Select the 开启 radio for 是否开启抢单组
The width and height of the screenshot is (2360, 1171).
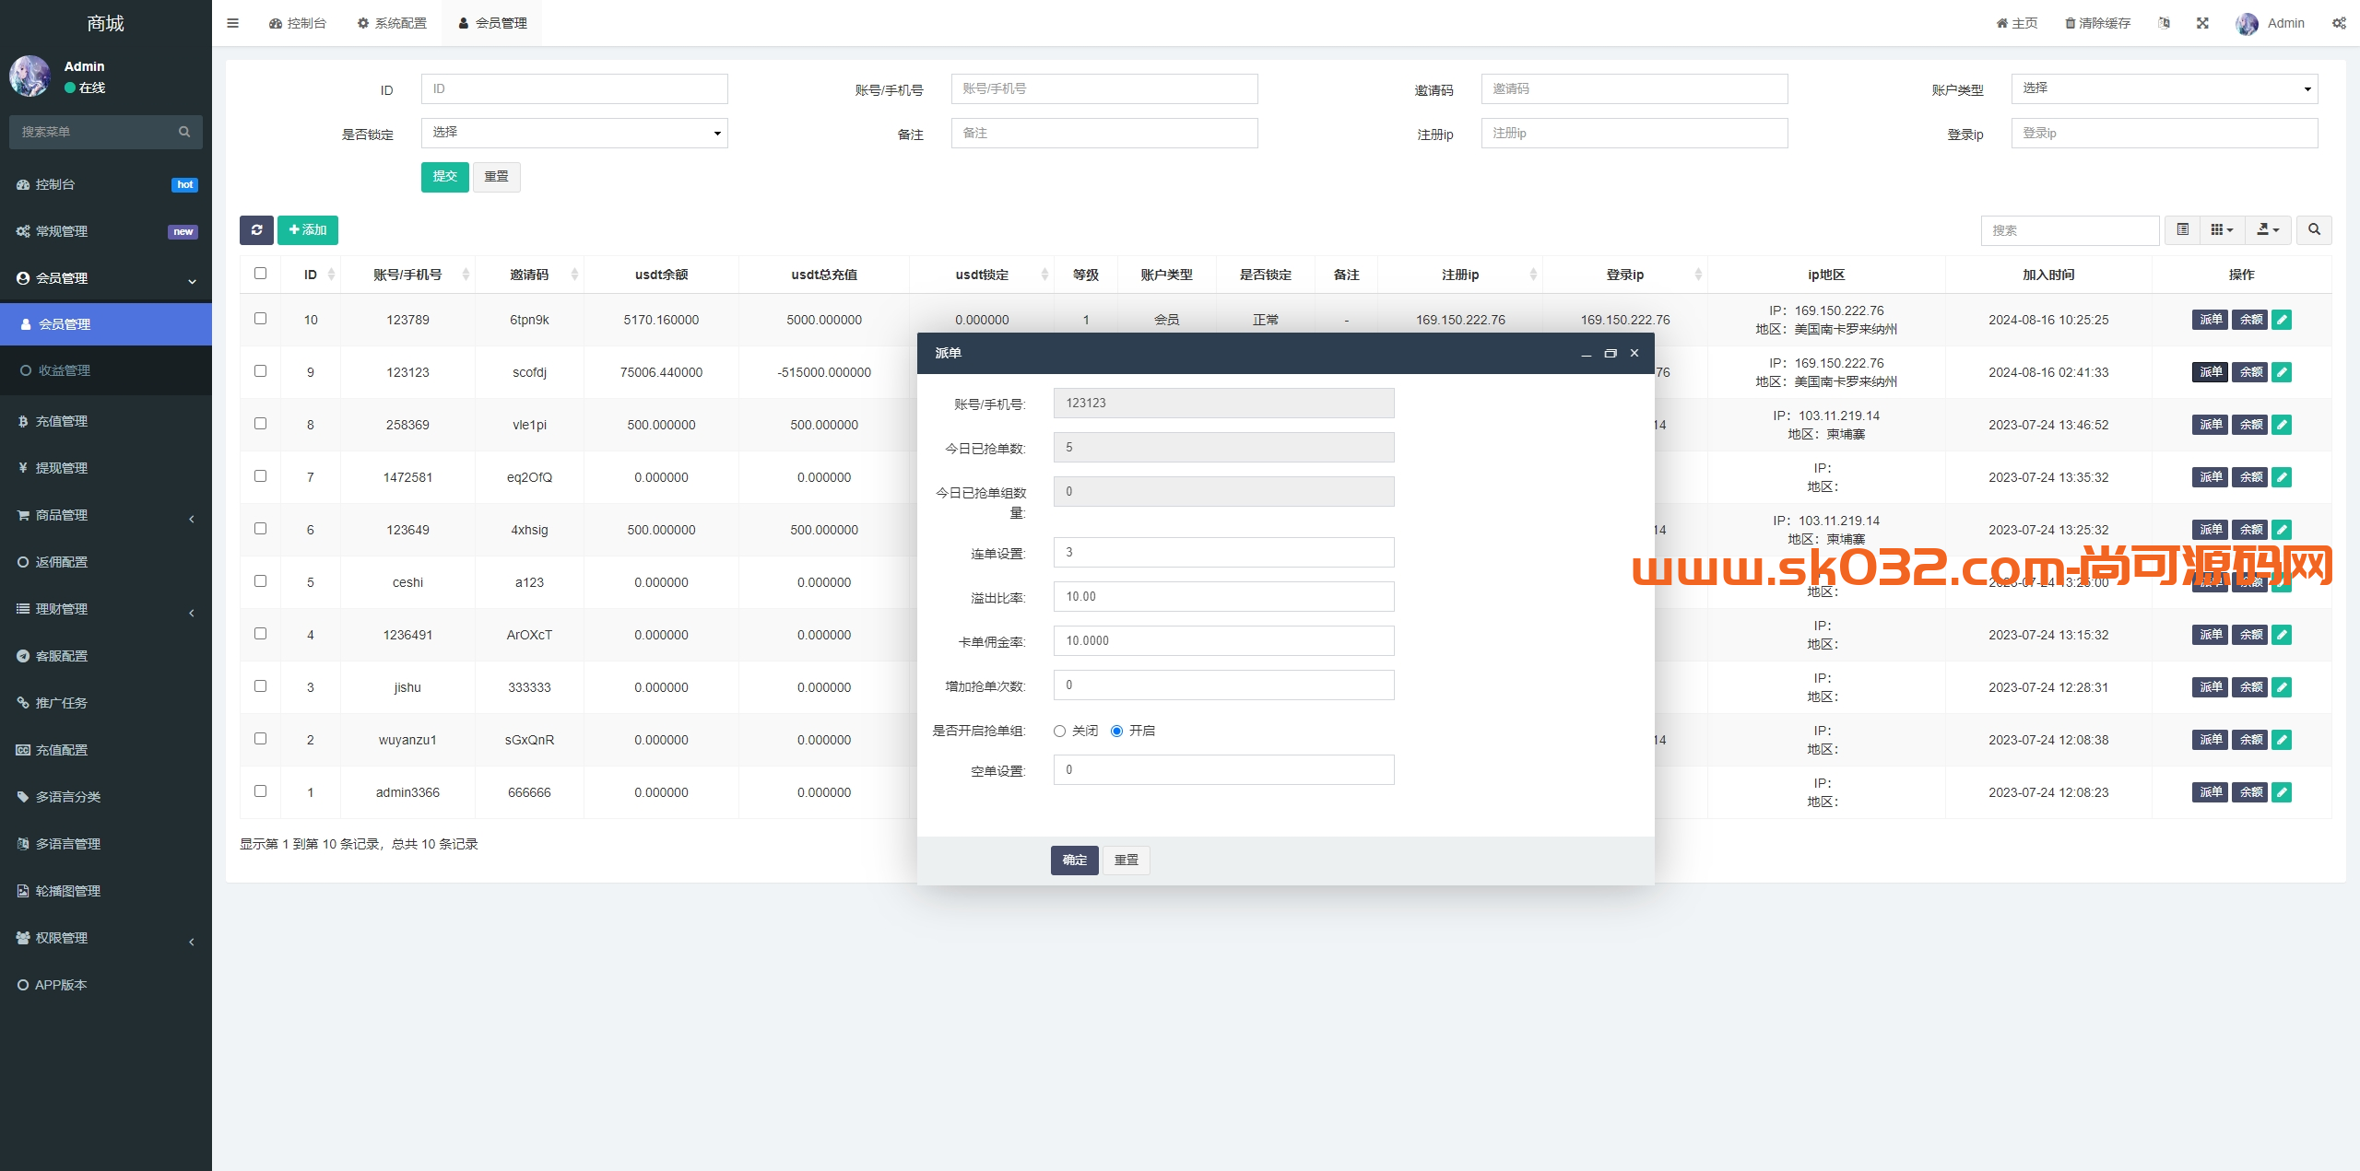tap(1116, 731)
